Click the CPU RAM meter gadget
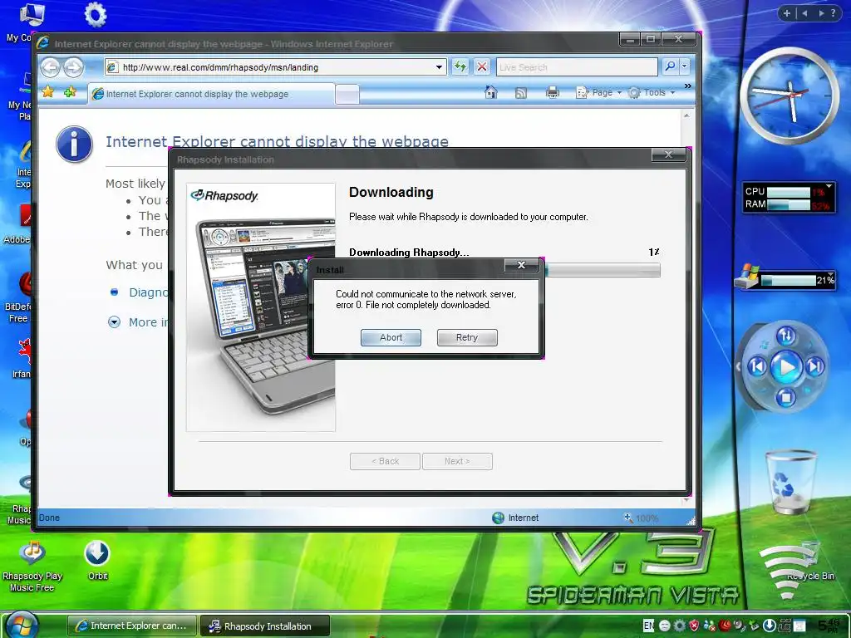The height and width of the screenshot is (638, 851). (789, 198)
